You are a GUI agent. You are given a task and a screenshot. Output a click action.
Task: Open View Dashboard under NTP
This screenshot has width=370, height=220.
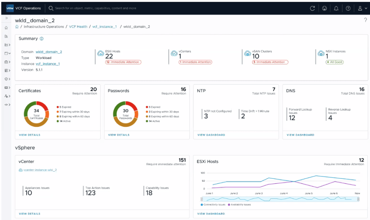[x=211, y=135]
